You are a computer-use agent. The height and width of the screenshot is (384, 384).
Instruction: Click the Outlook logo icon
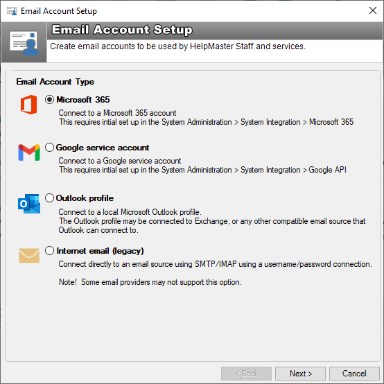tap(29, 204)
